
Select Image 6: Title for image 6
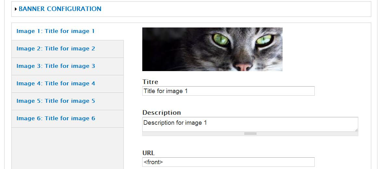pyautogui.click(x=56, y=119)
